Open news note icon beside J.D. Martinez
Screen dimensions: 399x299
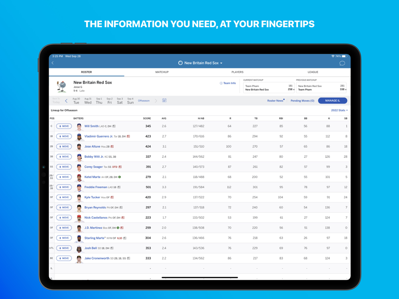(x=122, y=228)
